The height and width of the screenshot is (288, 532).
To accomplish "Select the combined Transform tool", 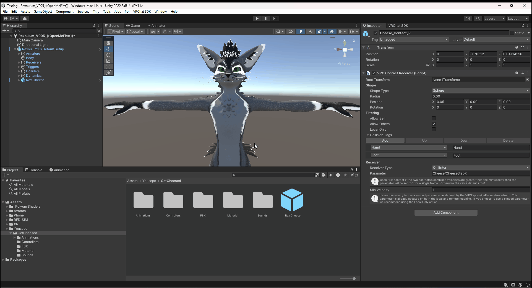I will point(108,72).
